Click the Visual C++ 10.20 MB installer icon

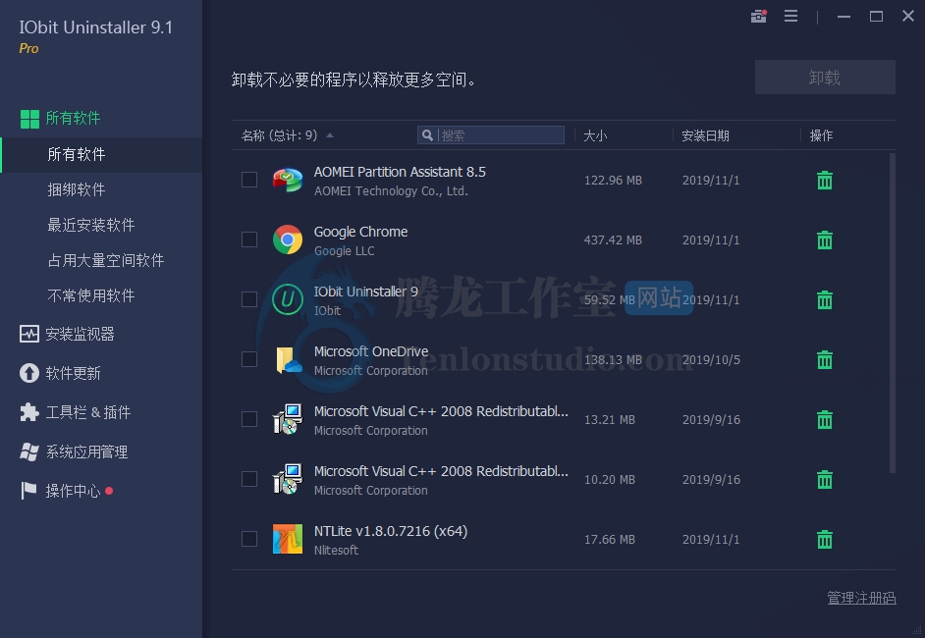tap(288, 479)
